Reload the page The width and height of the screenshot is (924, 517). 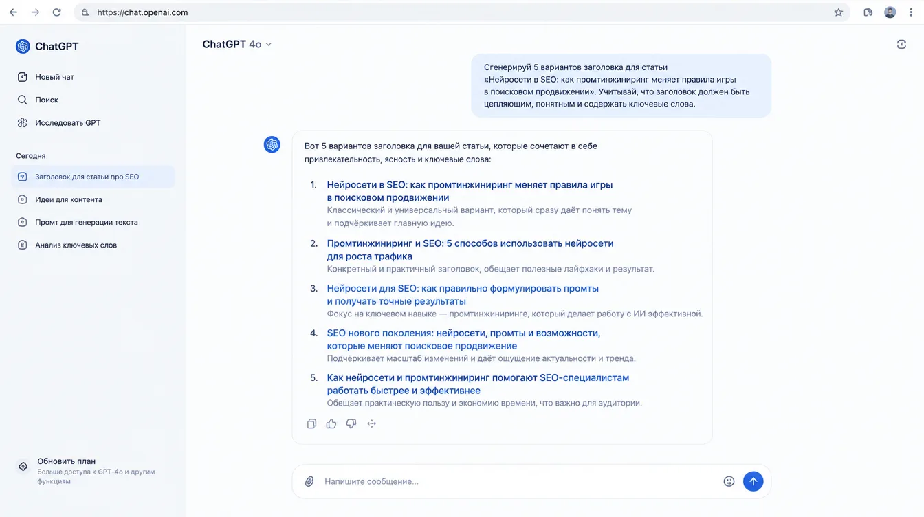point(57,12)
